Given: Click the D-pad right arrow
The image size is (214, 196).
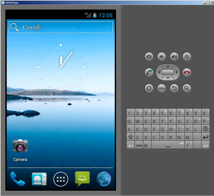Looking at the screenshot, I should 177,72.
